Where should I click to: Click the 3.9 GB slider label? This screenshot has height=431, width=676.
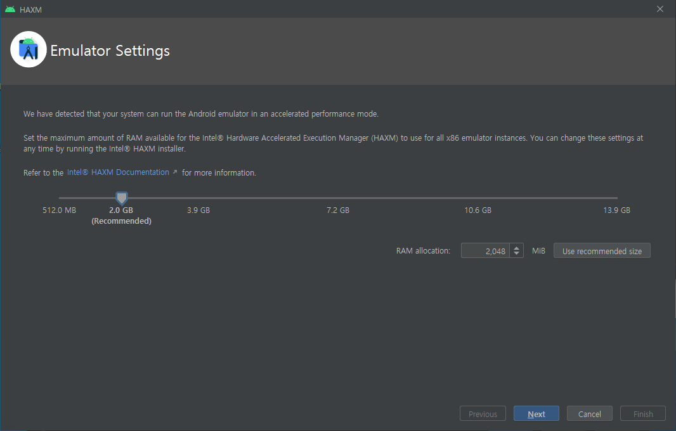click(x=198, y=210)
